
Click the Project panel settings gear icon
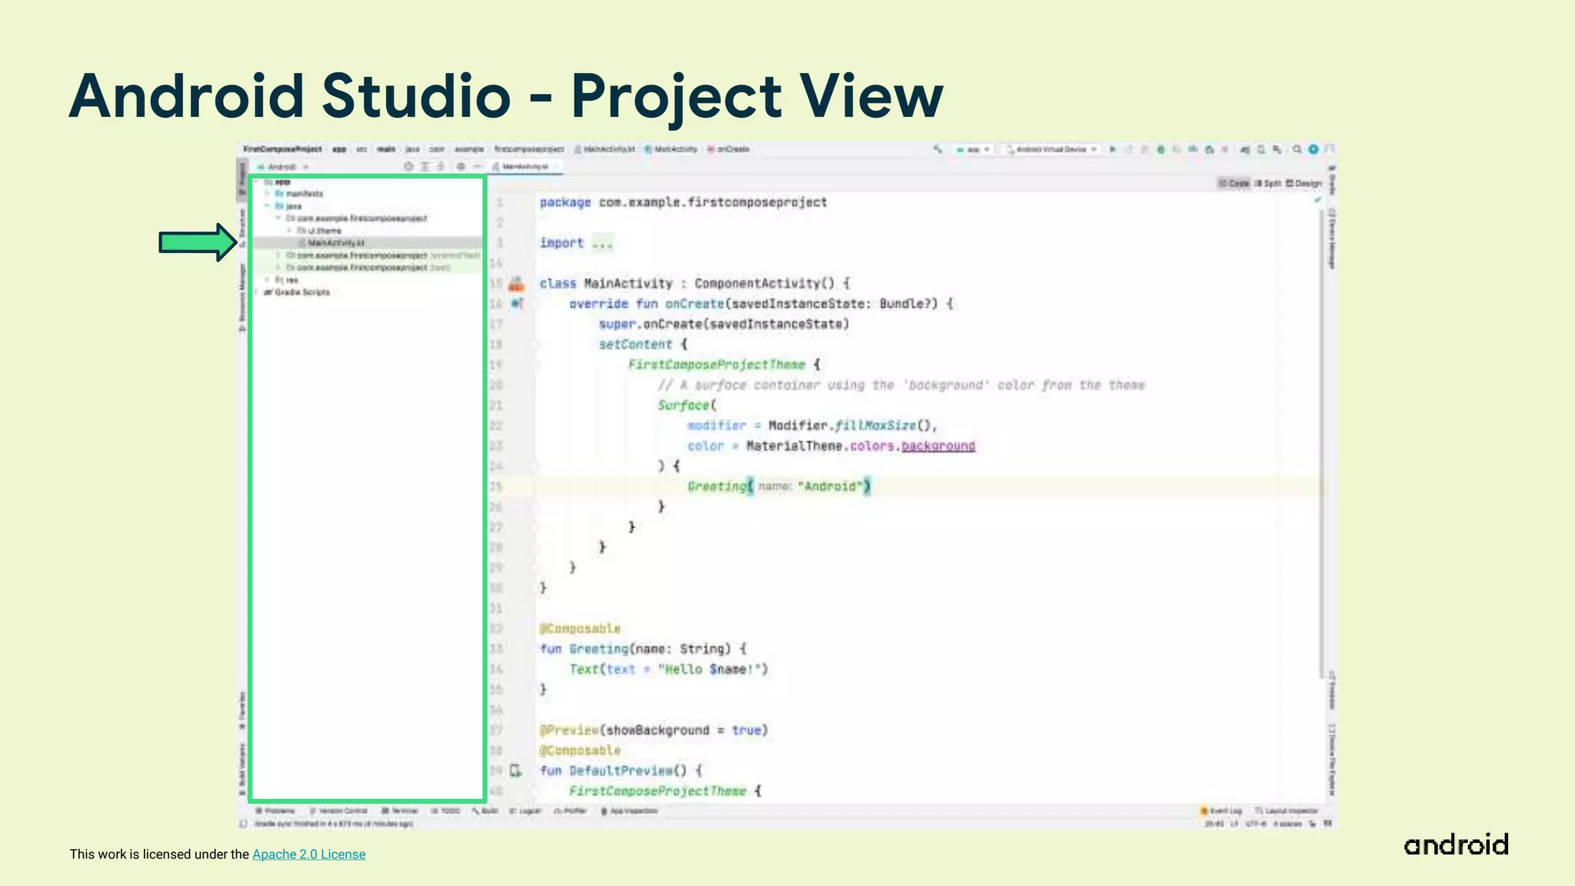coord(461,166)
